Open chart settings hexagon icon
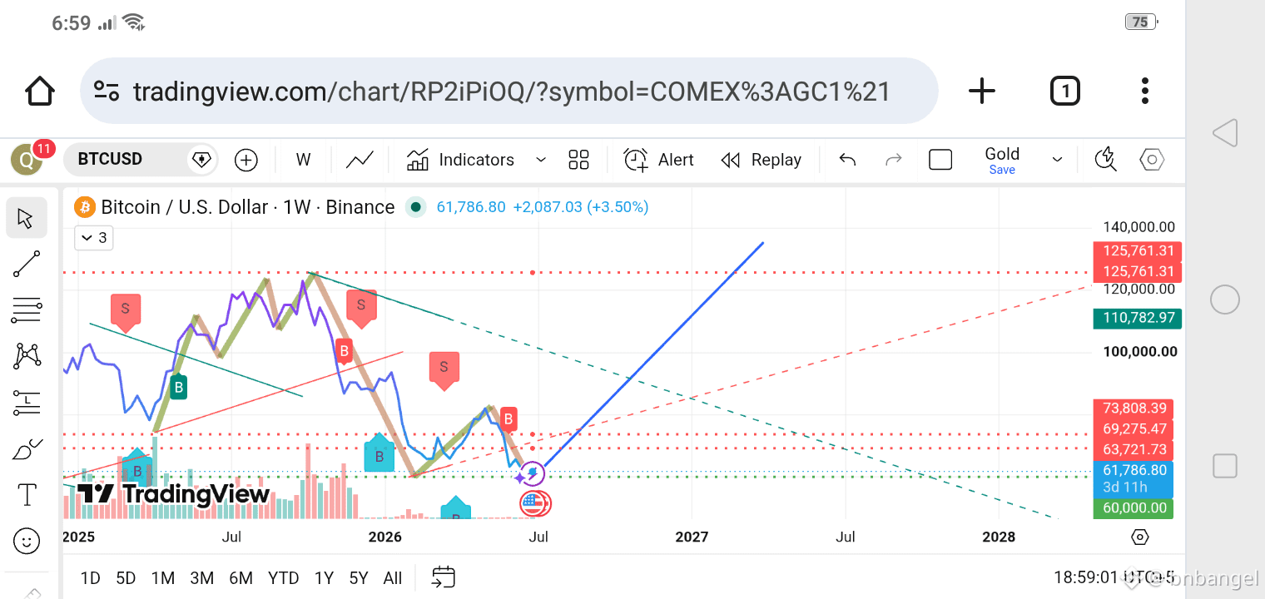Image resolution: width=1265 pixels, height=599 pixels. pos(1152,160)
